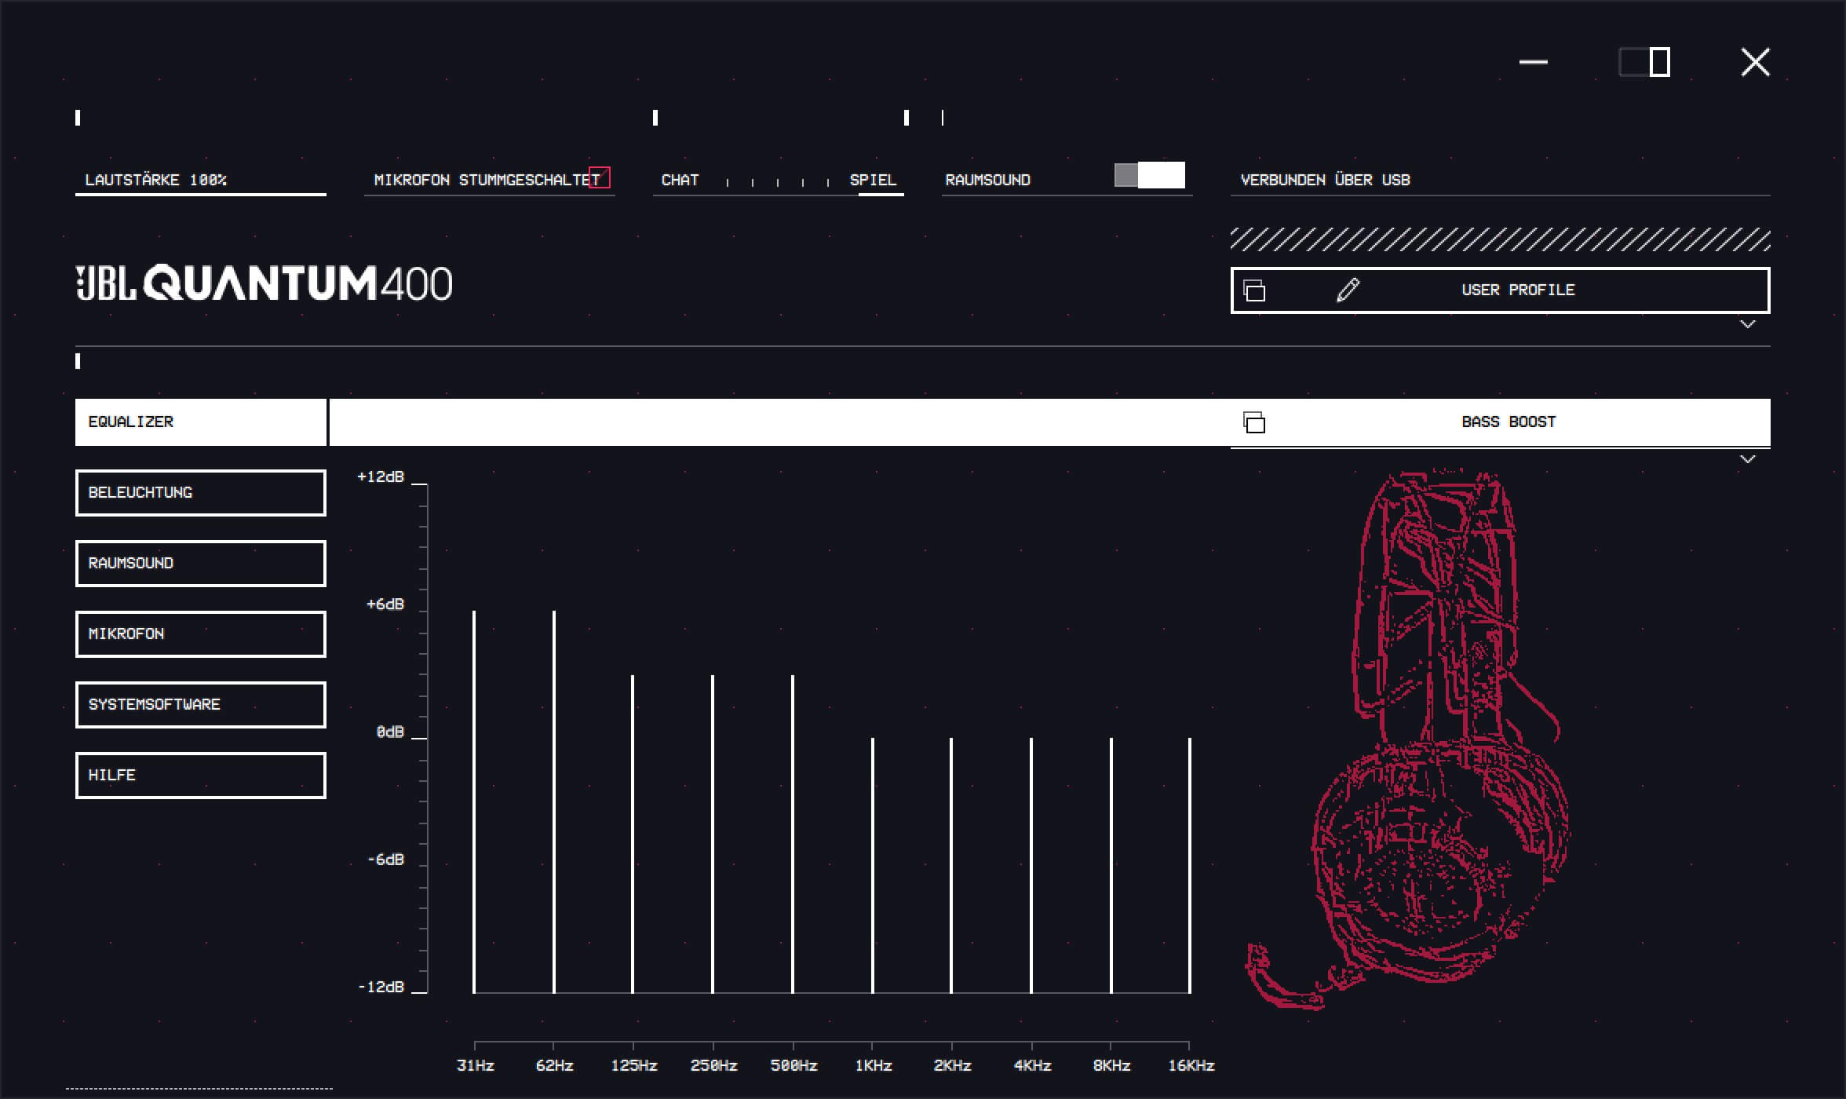1846x1099 pixels.
Task: Expand the Bass Boost preset chevron
Action: coord(1747,459)
